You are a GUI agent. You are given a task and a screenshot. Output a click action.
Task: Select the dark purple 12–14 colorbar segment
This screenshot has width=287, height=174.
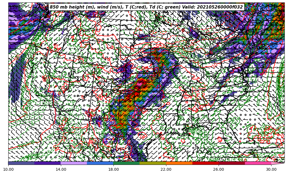[x=48, y=163]
